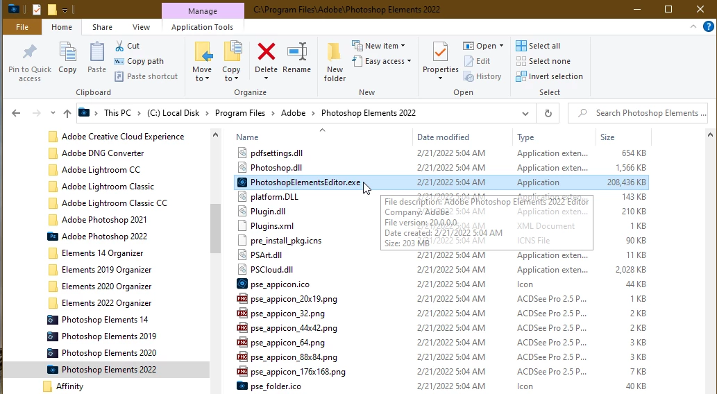The width and height of the screenshot is (717, 394).
Task: Collapse the ribbon with the chevron
Action: [693, 26]
